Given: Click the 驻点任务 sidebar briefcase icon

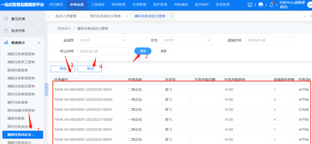Looking at the screenshot, I should click(x=6, y=31).
